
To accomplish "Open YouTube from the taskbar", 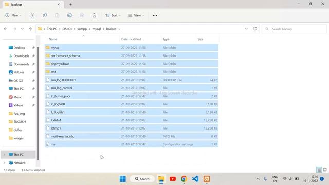I will point(173,179).
